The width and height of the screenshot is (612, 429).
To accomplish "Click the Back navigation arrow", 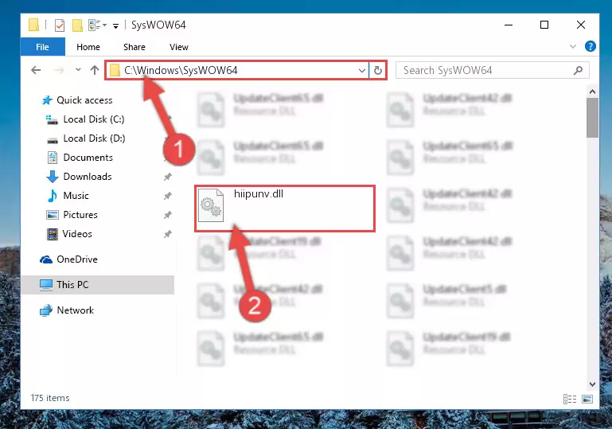I will coord(36,70).
